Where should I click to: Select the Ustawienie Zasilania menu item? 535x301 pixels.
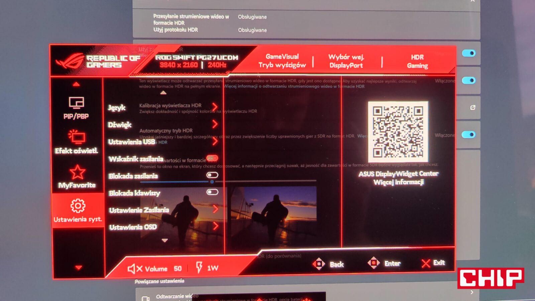point(139,210)
